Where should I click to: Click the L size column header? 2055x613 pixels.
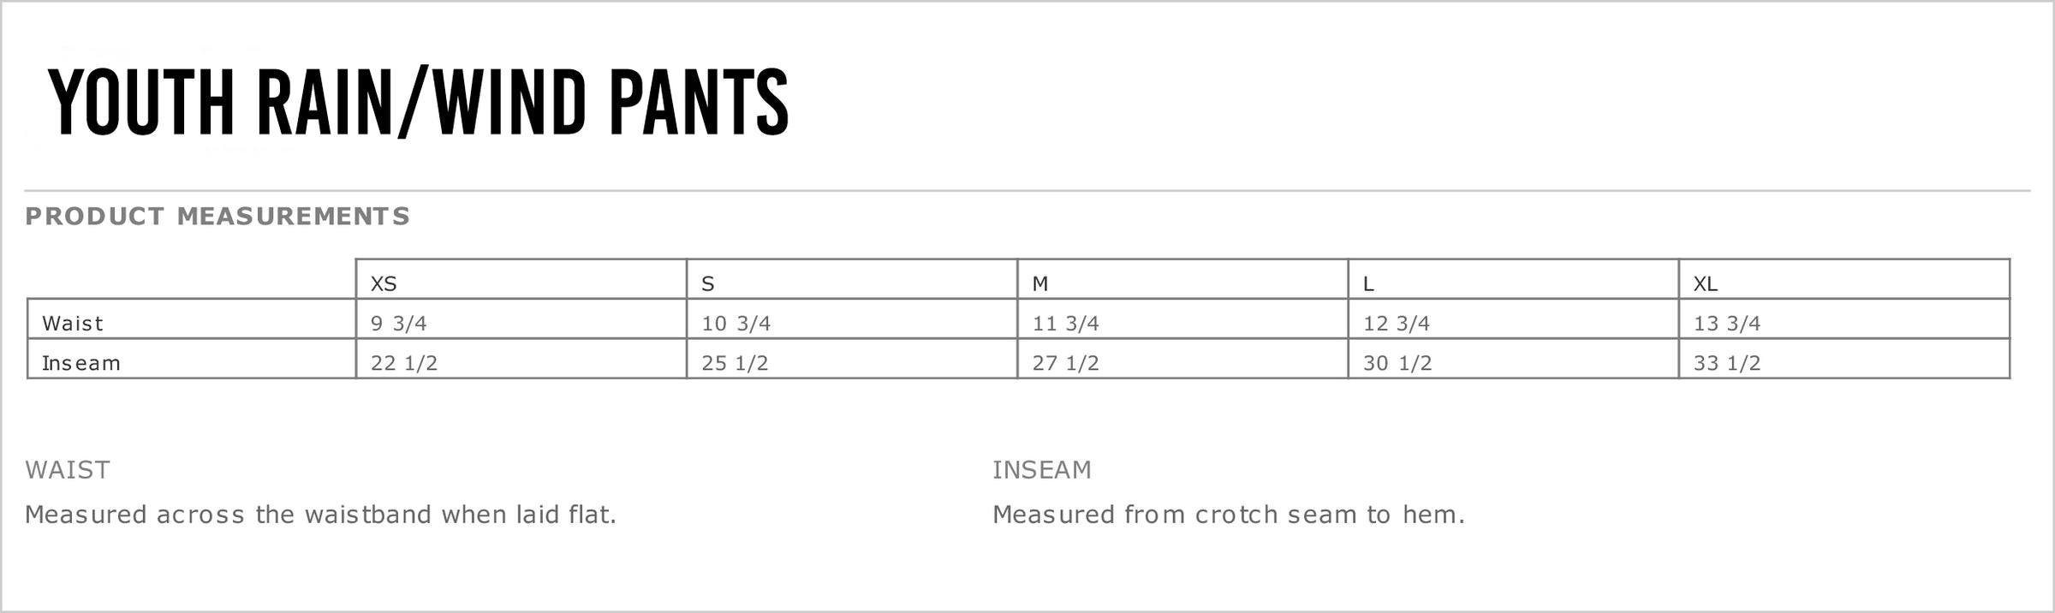(x=1368, y=283)
